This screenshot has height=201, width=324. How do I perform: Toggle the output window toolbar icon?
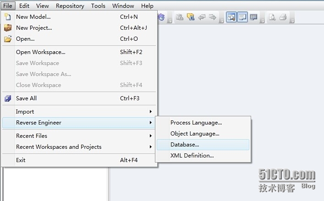click(242, 17)
